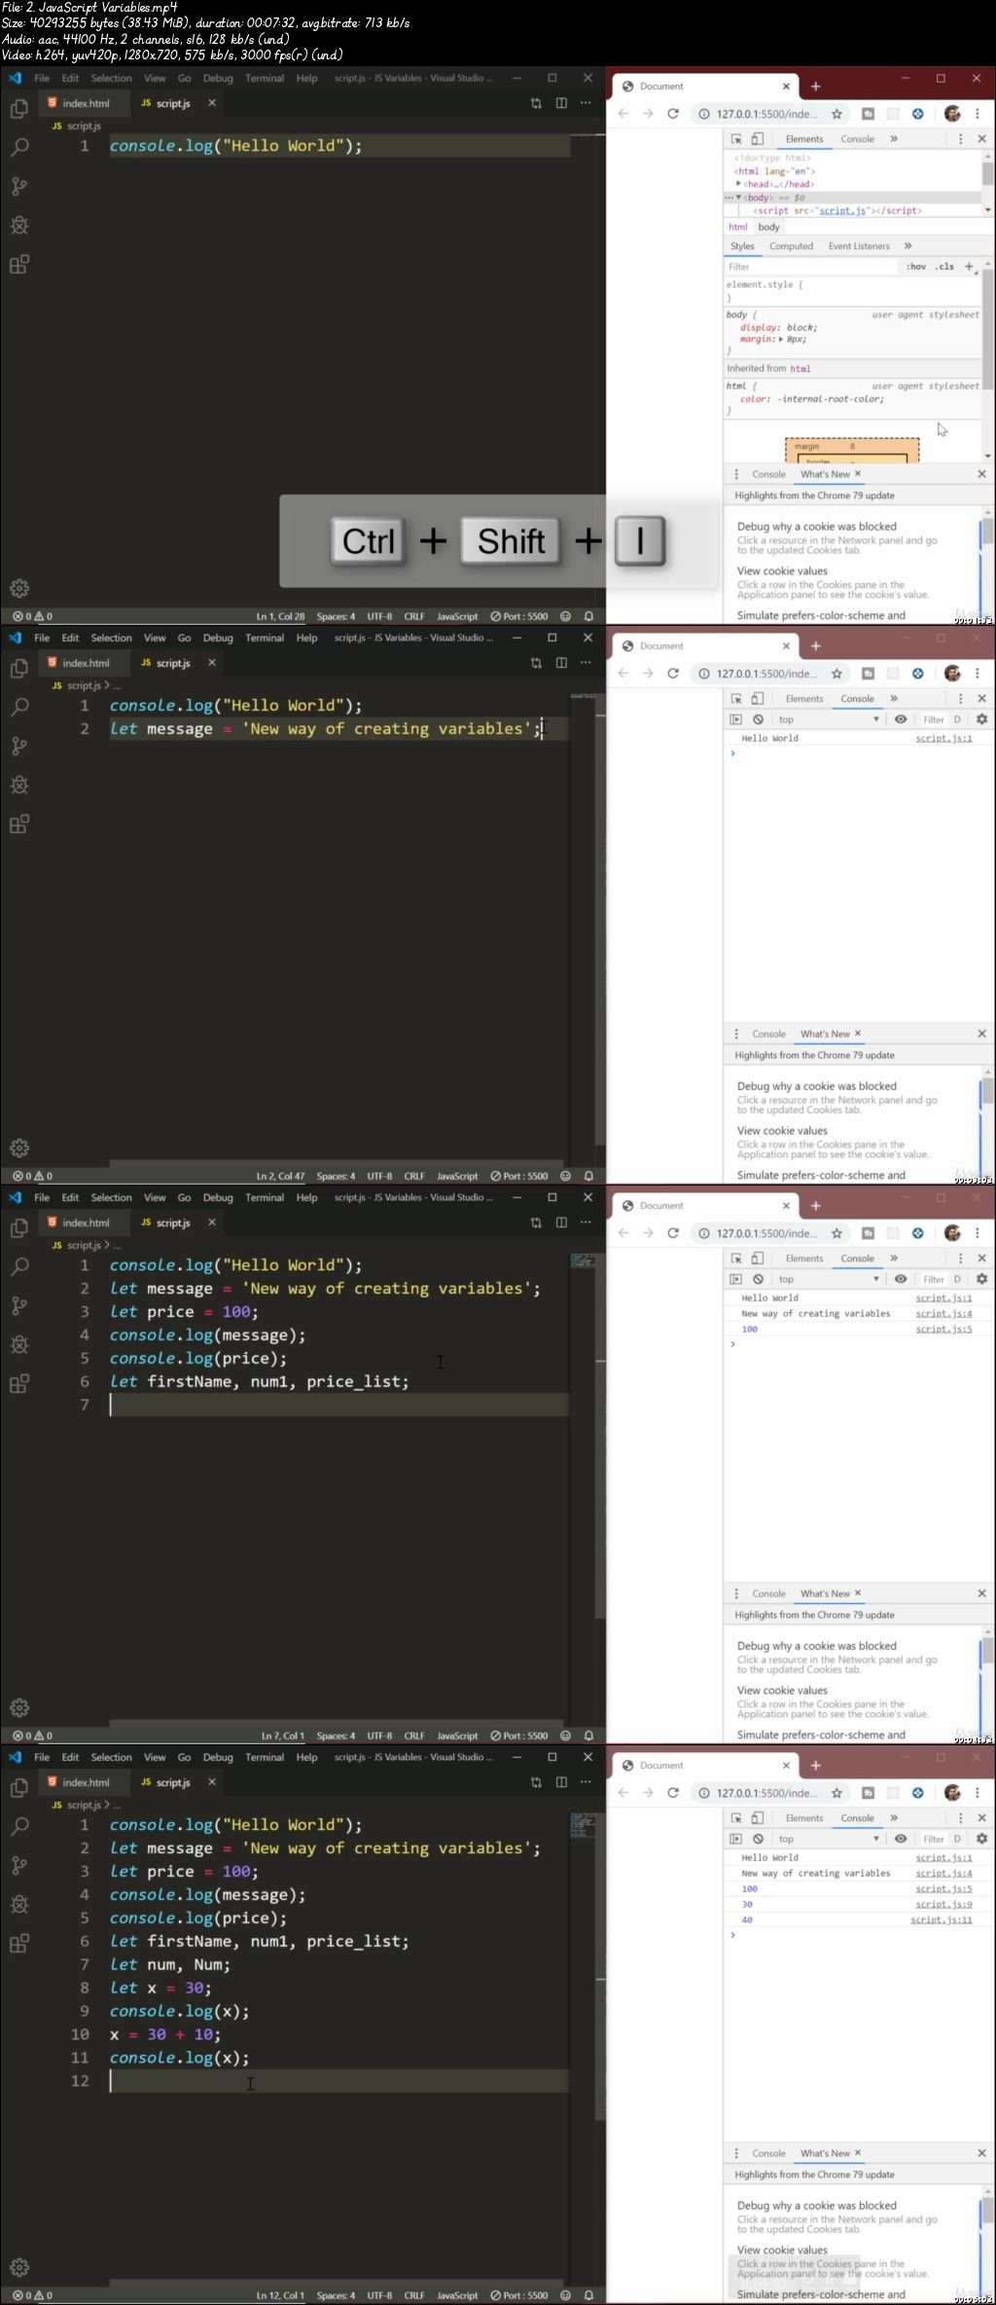Screen dimensions: 996x2305
Task: Open console settings gear in two-line code frame
Action: pyautogui.click(x=981, y=719)
